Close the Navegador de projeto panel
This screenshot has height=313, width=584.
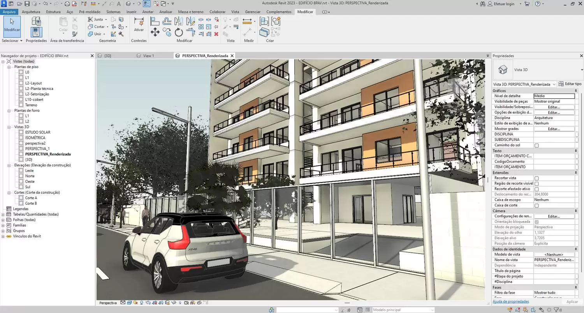point(92,56)
